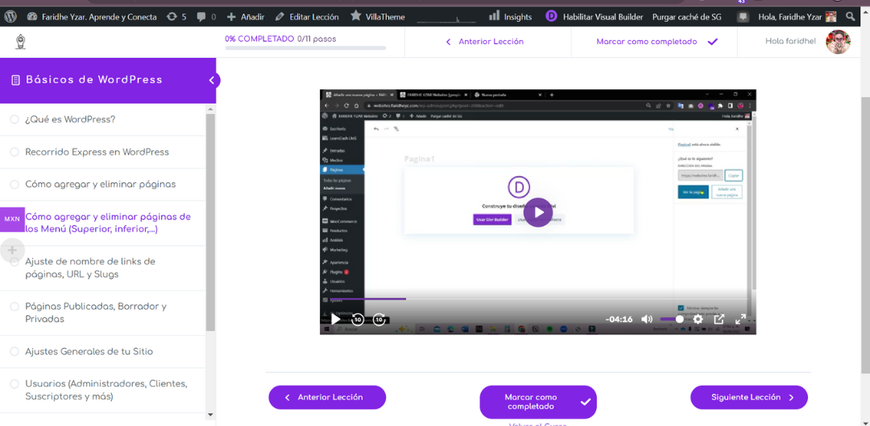This screenshot has width=870, height=426.
Task: Open Insights in the admin bar
Action: point(511,16)
